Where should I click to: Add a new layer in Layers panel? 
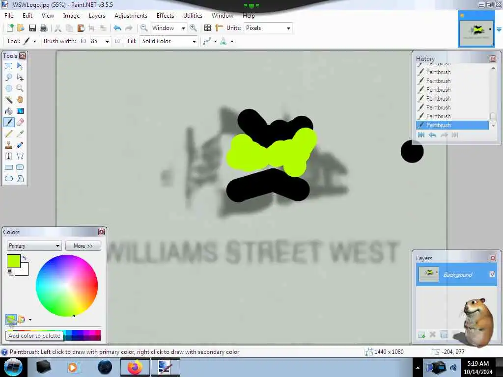421,335
